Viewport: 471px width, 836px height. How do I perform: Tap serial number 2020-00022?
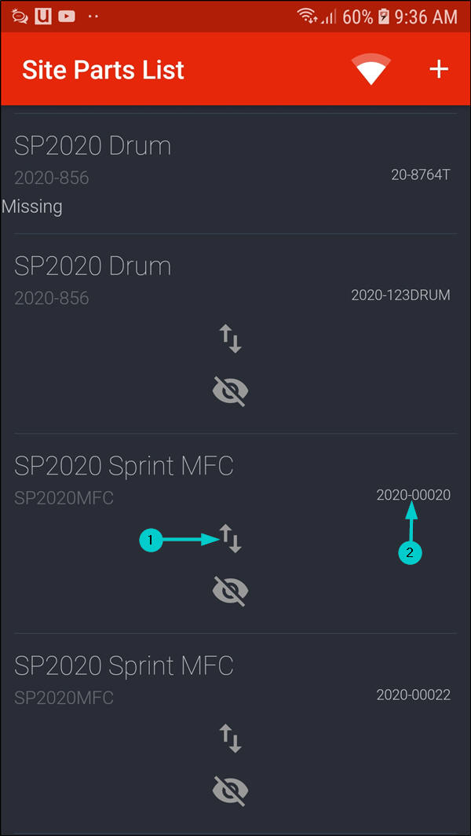(x=413, y=695)
